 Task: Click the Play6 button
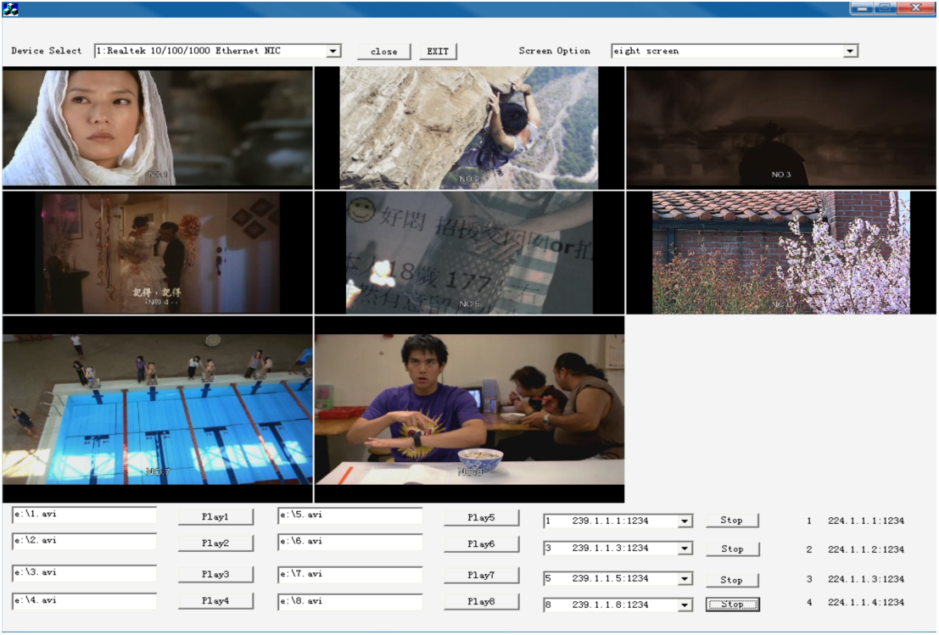point(482,543)
